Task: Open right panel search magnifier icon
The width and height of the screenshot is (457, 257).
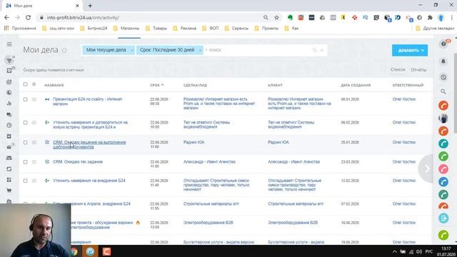Action: [x=443, y=92]
